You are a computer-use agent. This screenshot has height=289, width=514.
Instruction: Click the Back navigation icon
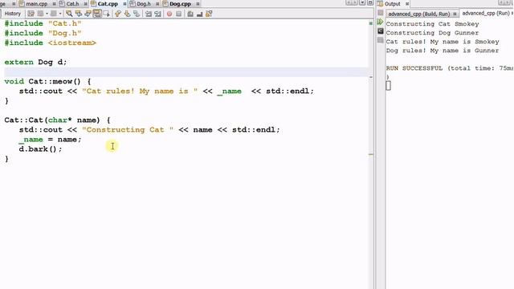(40, 14)
